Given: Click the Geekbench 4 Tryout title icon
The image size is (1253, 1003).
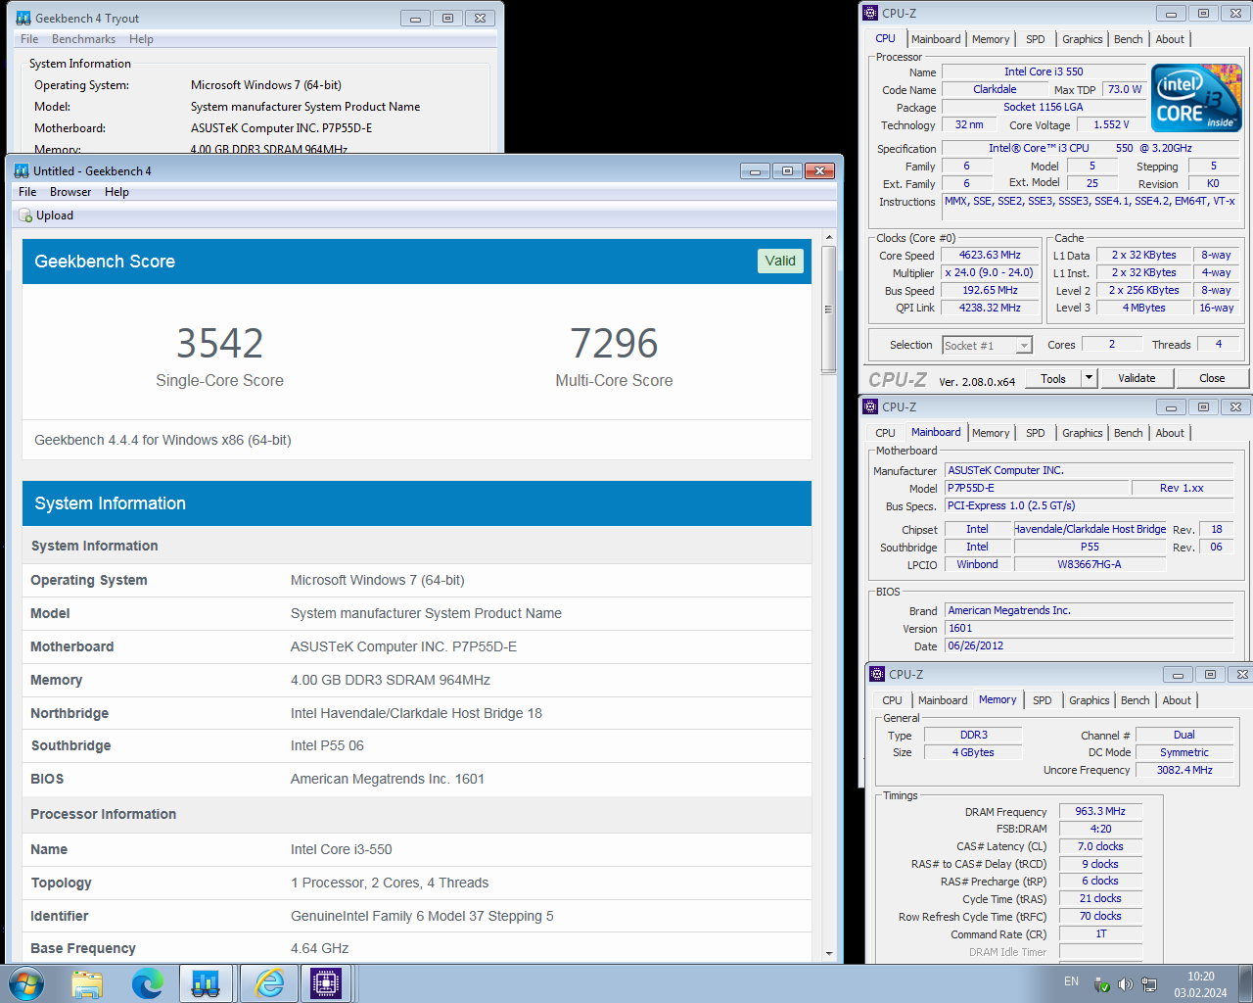Looking at the screenshot, I should coord(23,18).
